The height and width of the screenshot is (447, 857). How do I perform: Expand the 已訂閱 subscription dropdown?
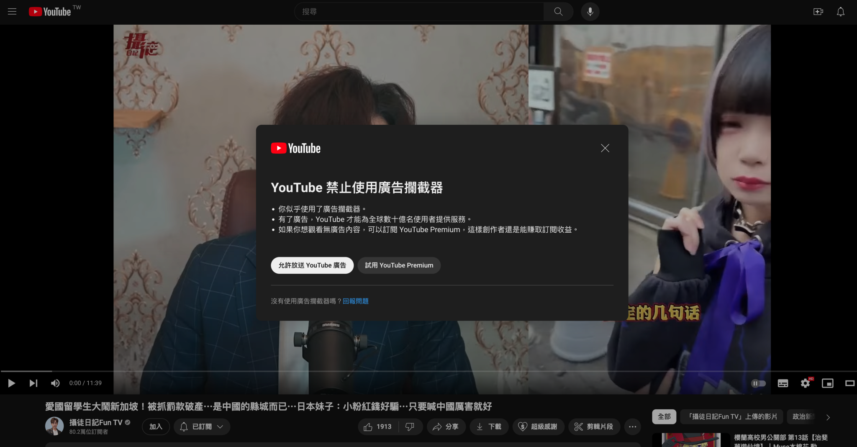202,426
